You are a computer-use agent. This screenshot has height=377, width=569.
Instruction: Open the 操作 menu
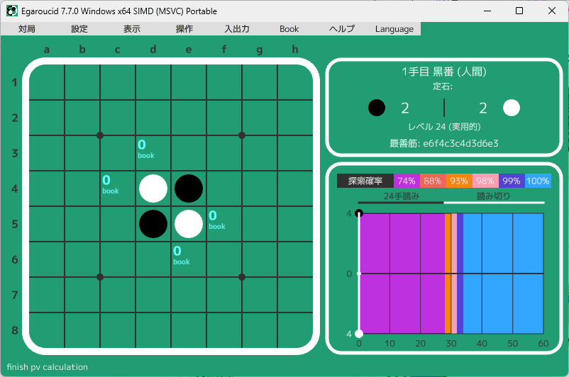click(184, 29)
